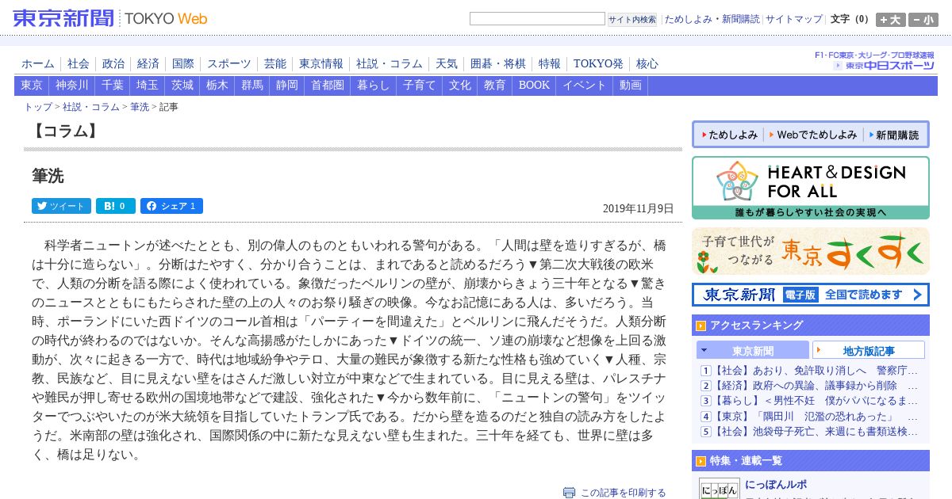
Task: Increase text size with +大 button
Action: pyautogui.click(x=890, y=20)
